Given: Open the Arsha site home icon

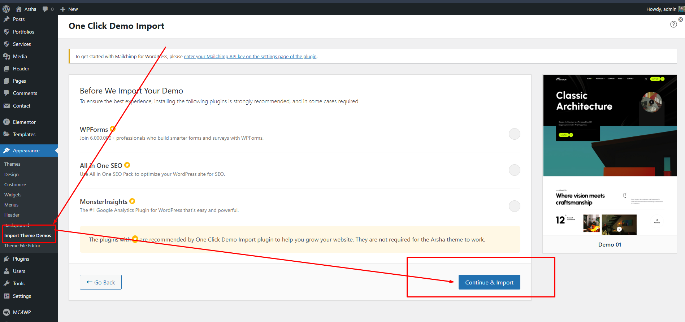Looking at the screenshot, I should [x=19, y=9].
